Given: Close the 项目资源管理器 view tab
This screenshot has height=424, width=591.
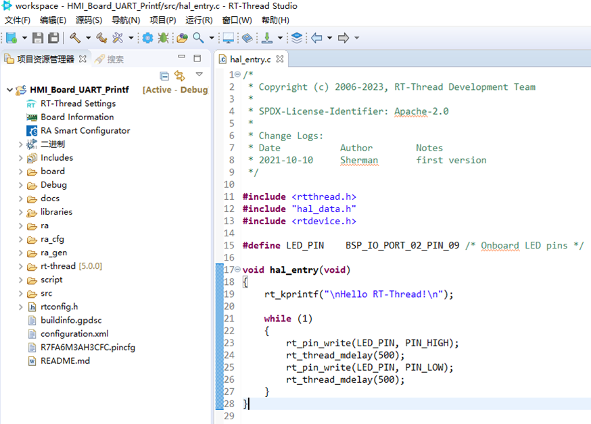Looking at the screenshot, I should click(x=82, y=59).
